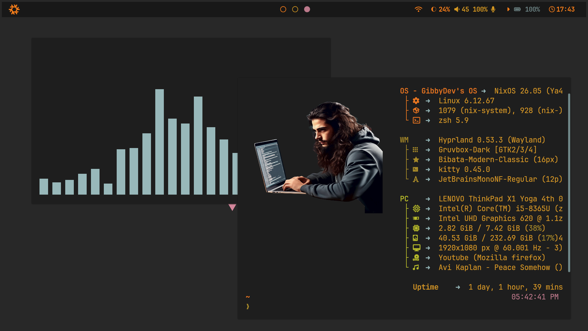Viewport: 588px width, 331px height.
Task: Click the memory chip icon beside 2.82 GiB
Action: coord(416,228)
